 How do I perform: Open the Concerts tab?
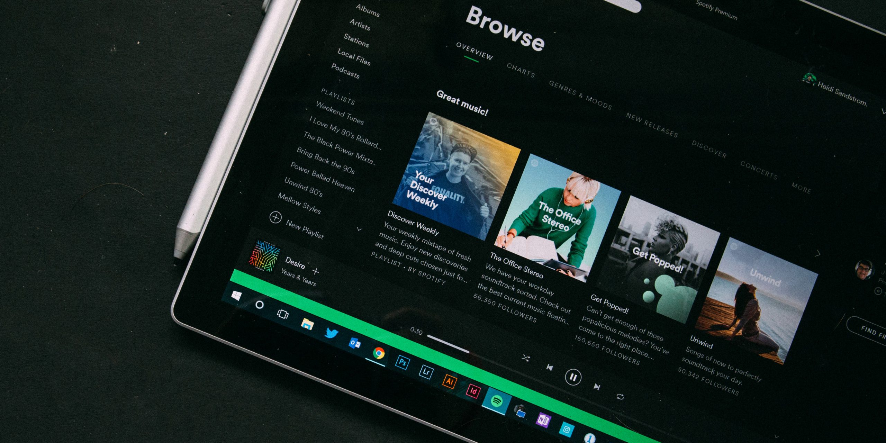(x=759, y=170)
